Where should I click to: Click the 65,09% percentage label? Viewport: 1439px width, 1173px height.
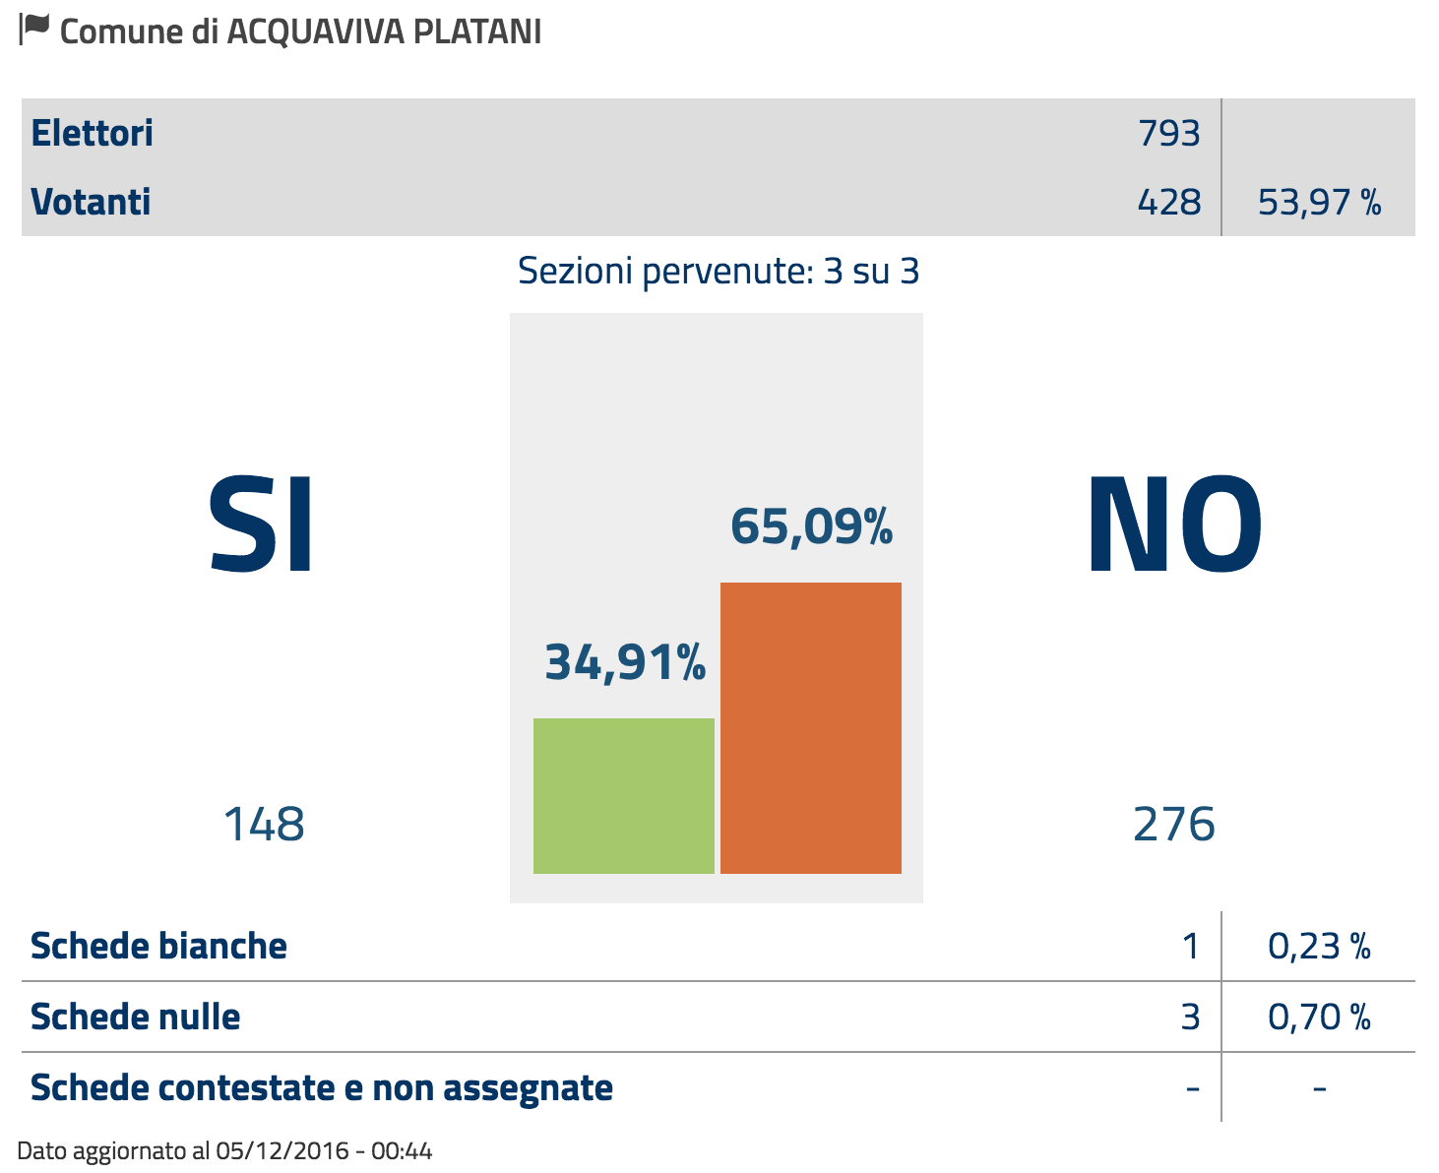pyautogui.click(x=812, y=526)
